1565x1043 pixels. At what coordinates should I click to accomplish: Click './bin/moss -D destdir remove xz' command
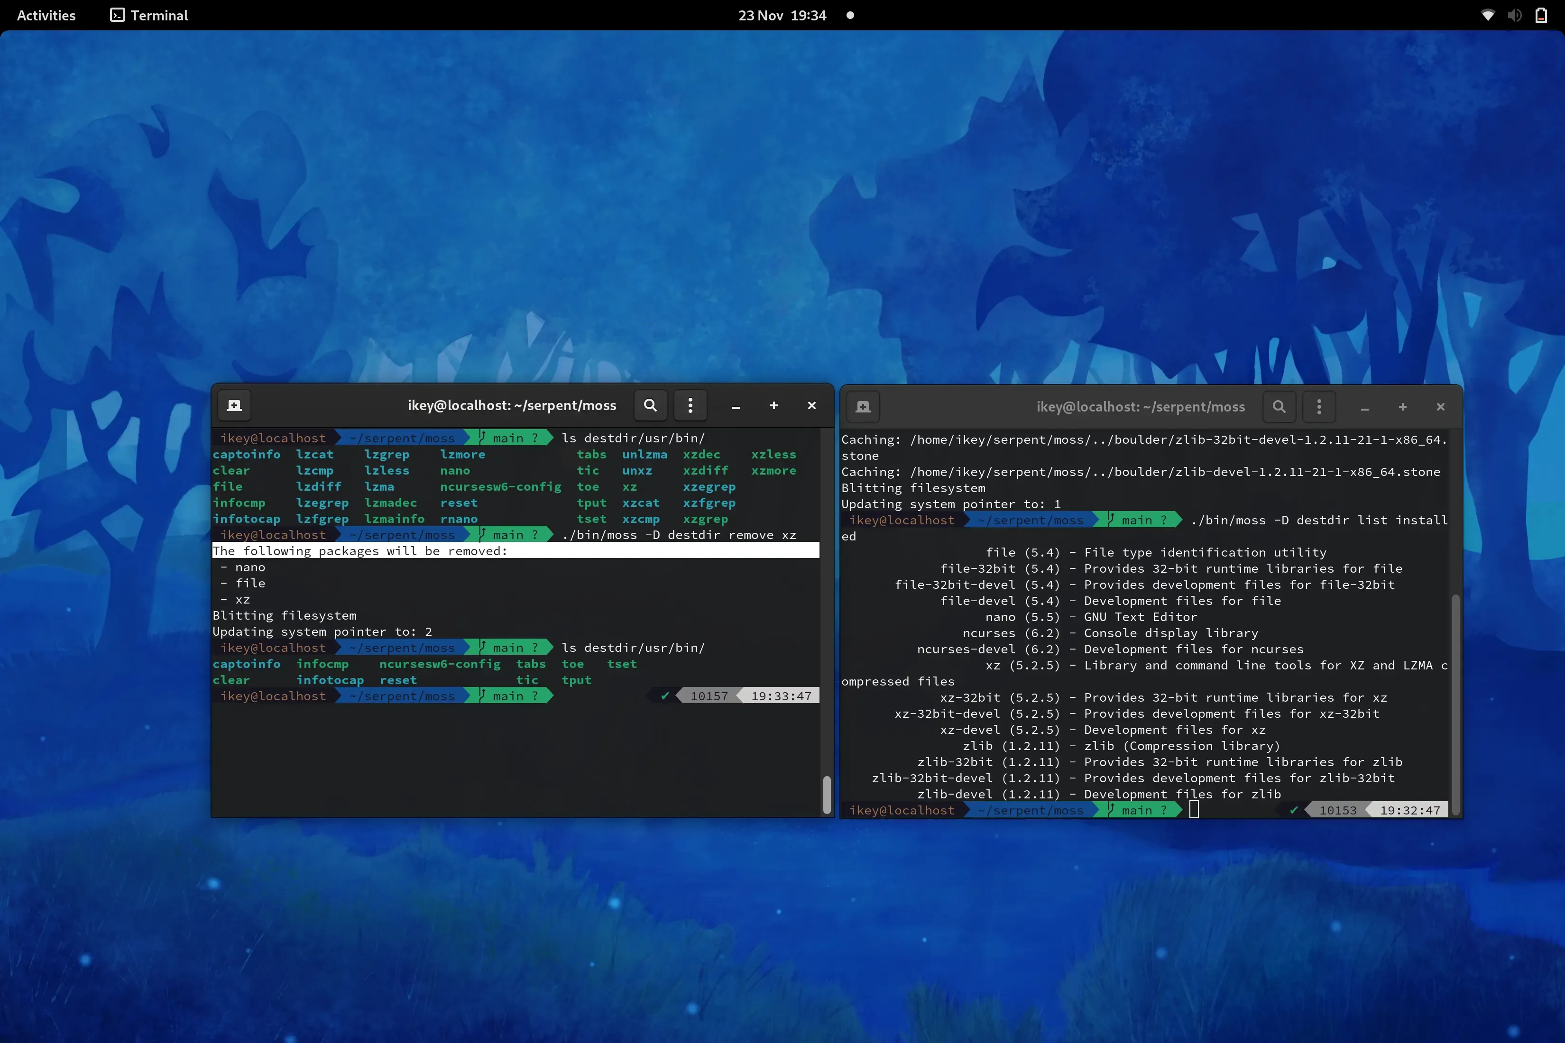679,535
